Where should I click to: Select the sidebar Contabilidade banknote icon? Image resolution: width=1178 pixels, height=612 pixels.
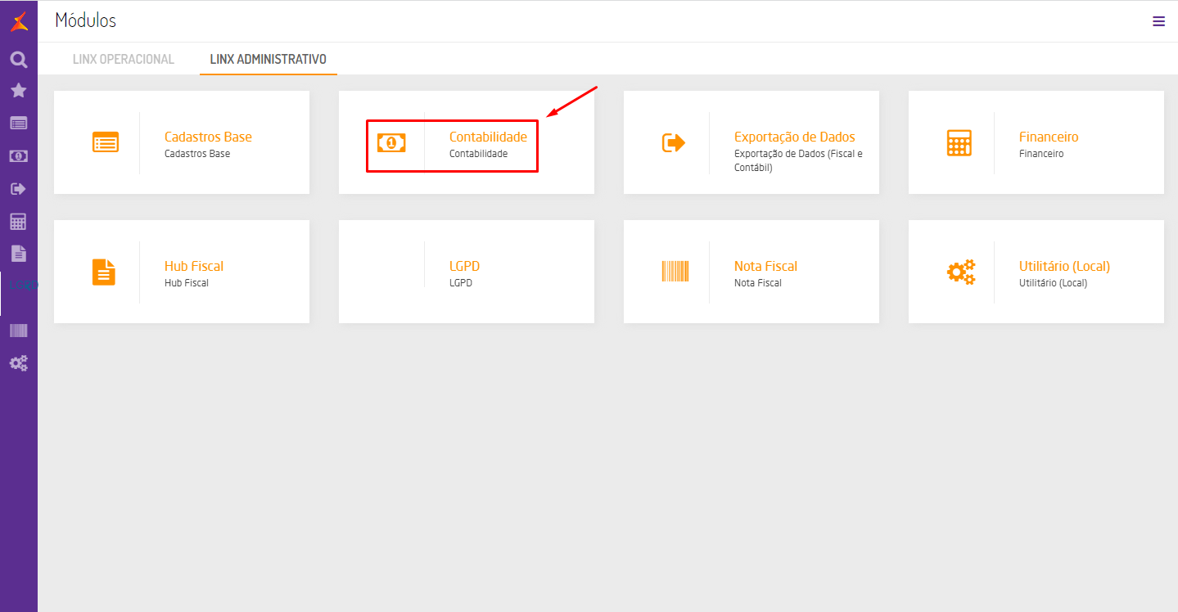18,155
